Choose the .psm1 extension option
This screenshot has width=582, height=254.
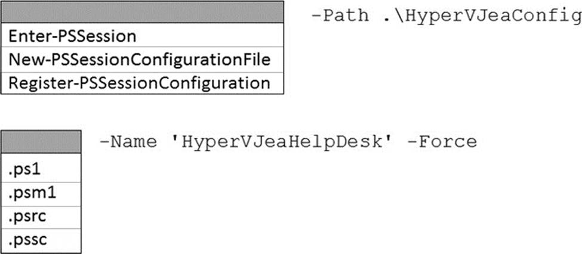point(24,193)
